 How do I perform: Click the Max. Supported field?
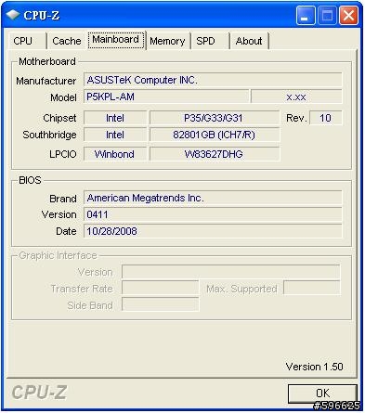point(312,288)
